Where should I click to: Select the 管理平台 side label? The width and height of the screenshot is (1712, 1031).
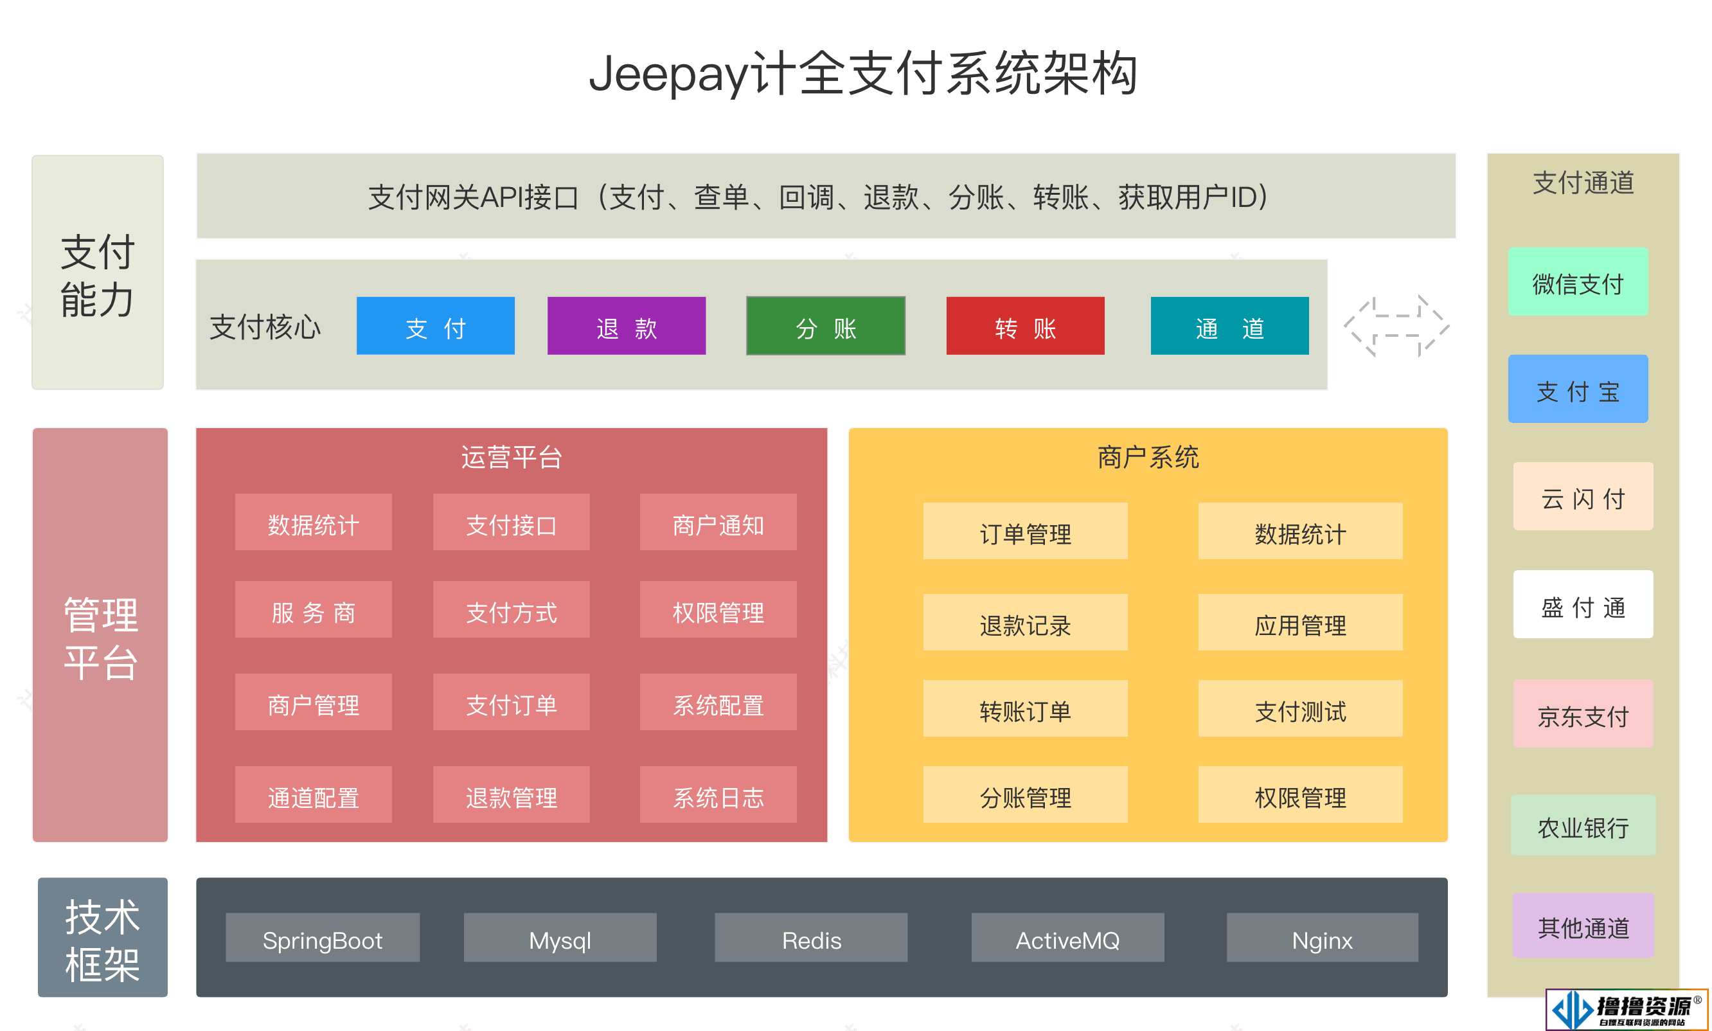(100, 635)
